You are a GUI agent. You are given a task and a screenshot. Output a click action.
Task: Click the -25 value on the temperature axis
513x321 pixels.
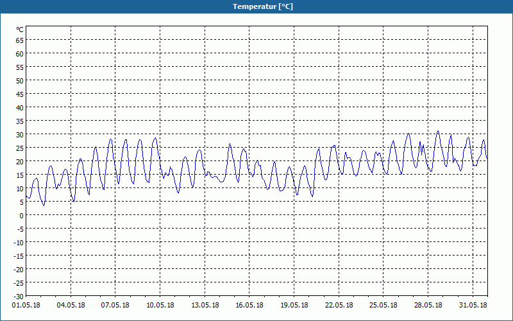(19, 283)
